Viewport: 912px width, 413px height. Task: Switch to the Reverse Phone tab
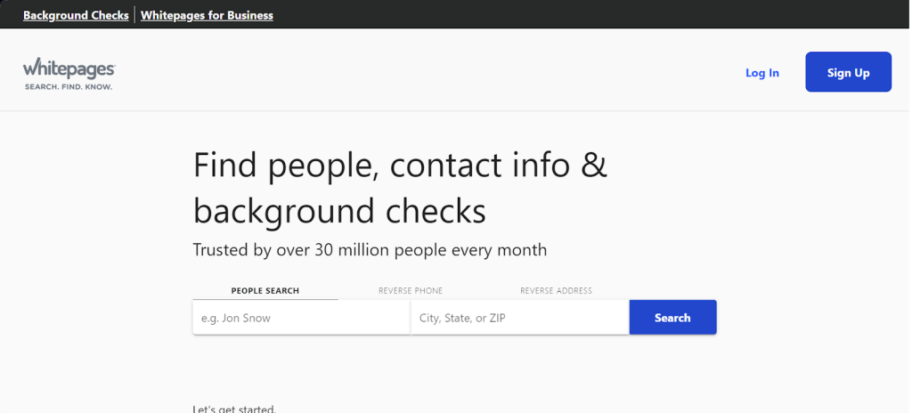pos(411,291)
